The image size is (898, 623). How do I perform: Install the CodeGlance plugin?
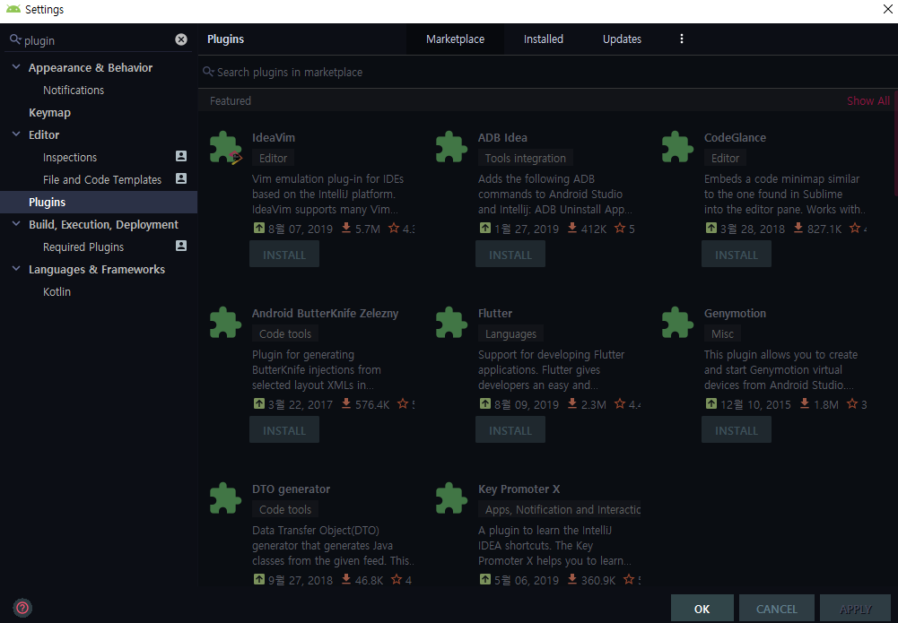point(736,255)
